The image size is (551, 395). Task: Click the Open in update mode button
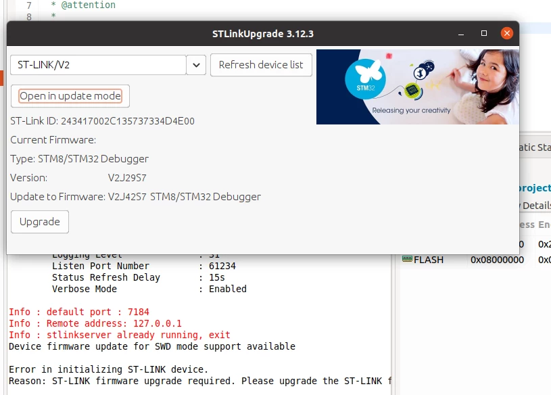pyautogui.click(x=70, y=96)
